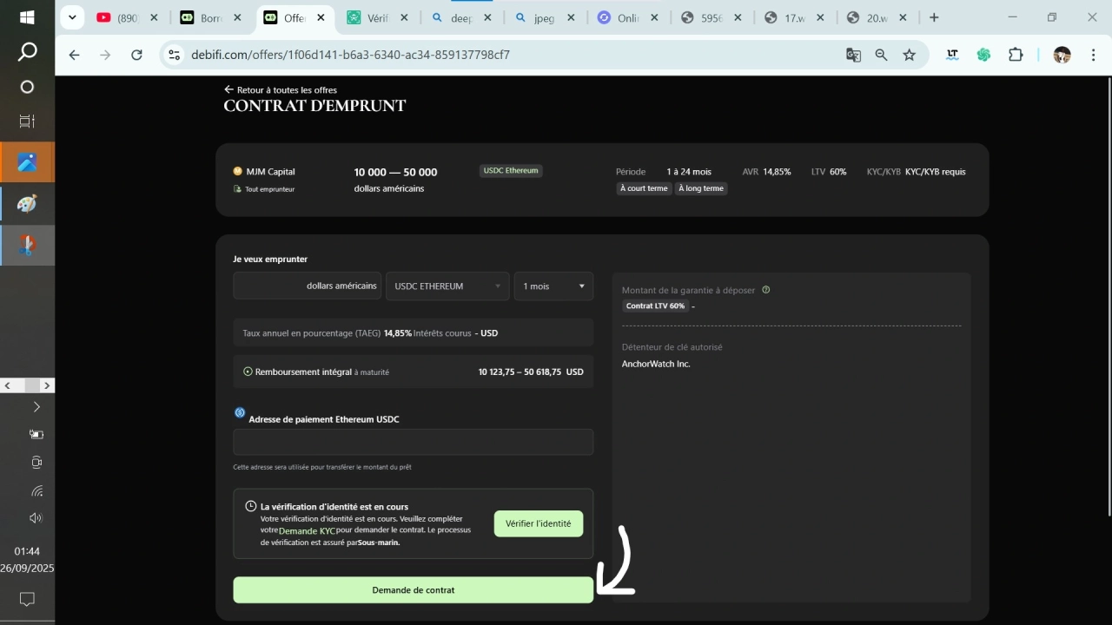View site information icon left of URL

(175, 55)
